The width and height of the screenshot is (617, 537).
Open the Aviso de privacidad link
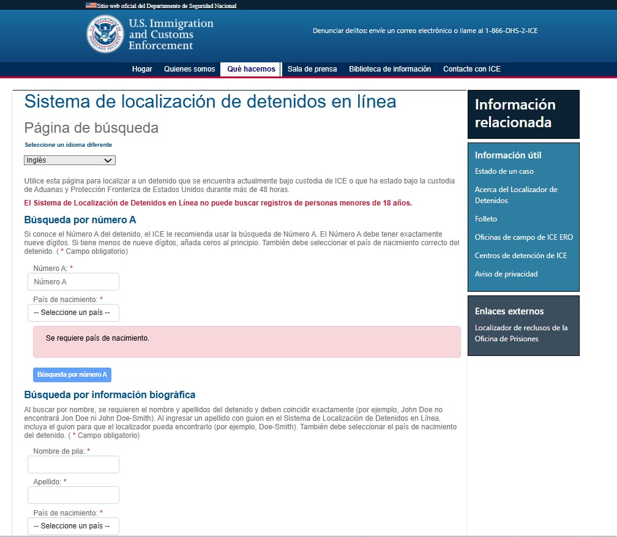click(x=506, y=274)
